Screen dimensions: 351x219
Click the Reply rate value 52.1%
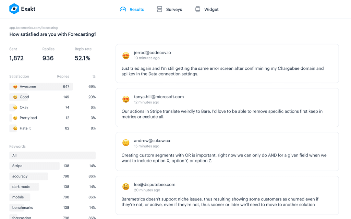(x=83, y=58)
